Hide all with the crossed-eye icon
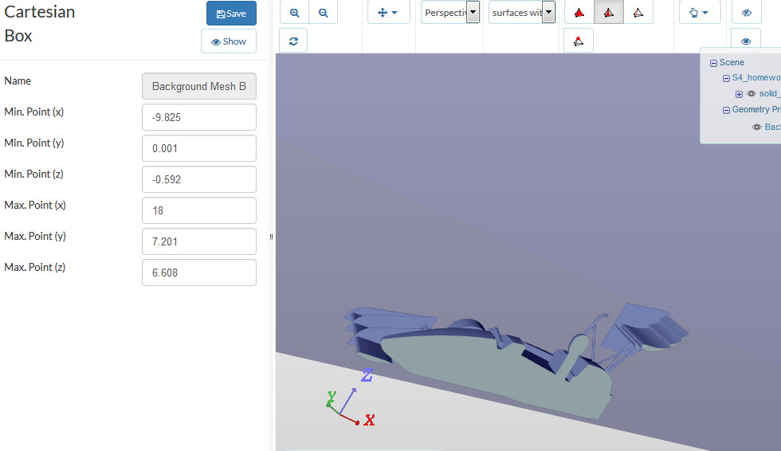The image size is (781, 451). (x=746, y=13)
